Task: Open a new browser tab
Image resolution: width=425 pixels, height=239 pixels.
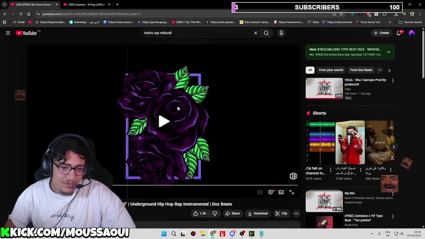Action: [x=117, y=5]
